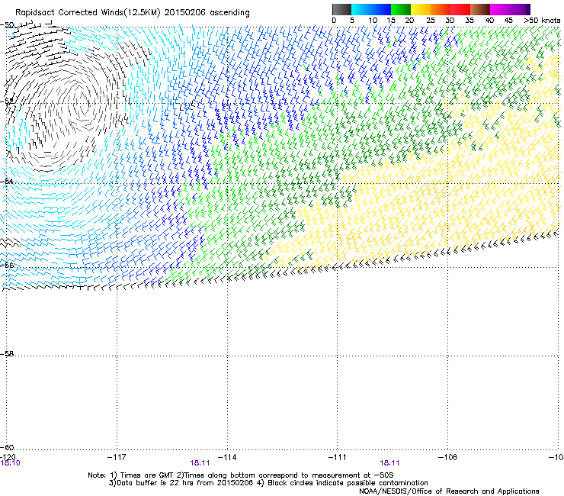Viewport: 564px width, 496px height.
Task: Click the magenta 40-45 knots legend swatch
Action: [x=500, y=9]
